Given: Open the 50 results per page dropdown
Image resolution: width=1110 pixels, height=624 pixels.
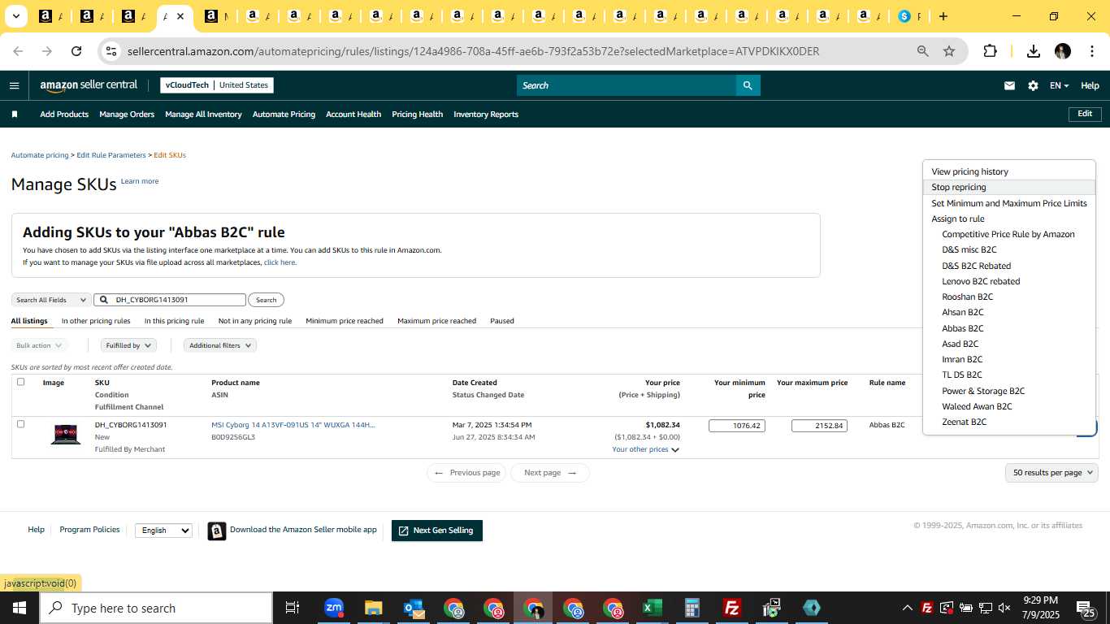Looking at the screenshot, I should pyautogui.click(x=1051, y=473).
